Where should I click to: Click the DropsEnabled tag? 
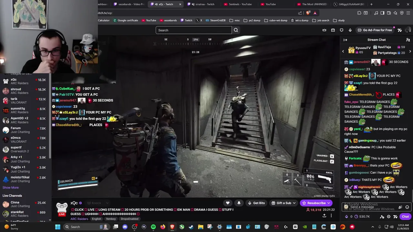pyautogui.click(x=129, y=219)
